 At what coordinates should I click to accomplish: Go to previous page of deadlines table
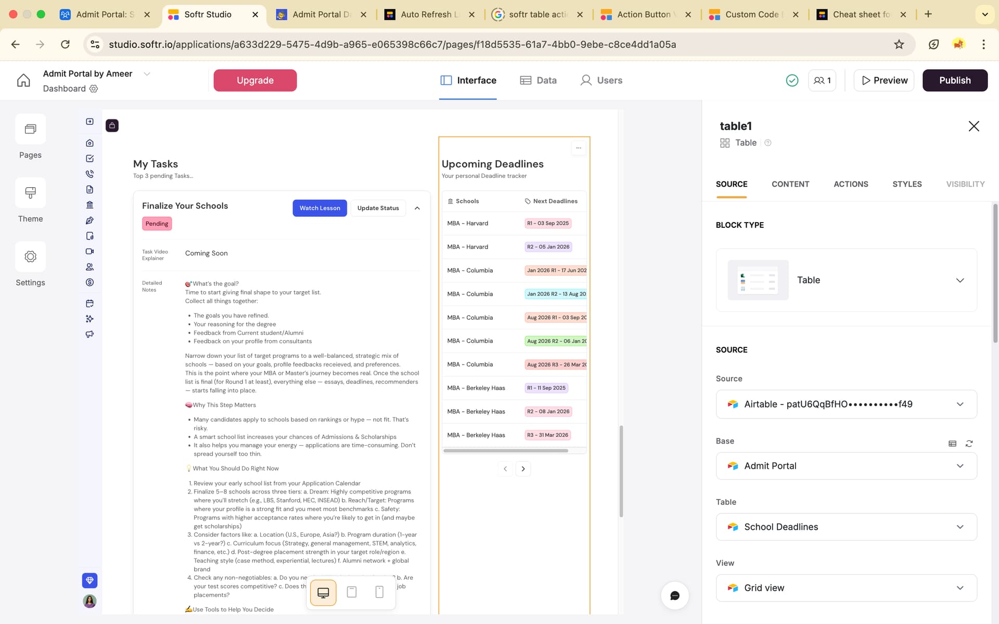coord(505,469)
